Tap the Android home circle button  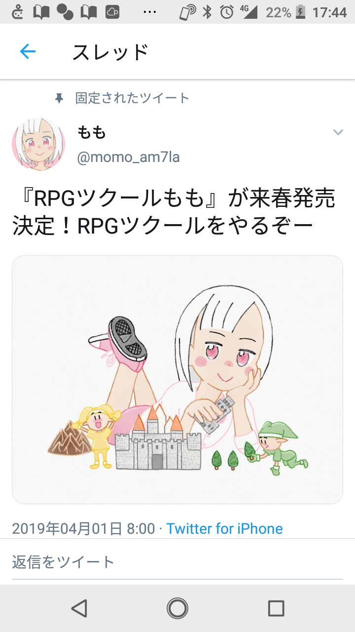(x=177, y=608)
